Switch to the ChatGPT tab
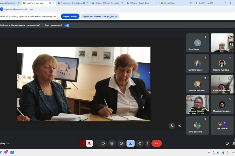 coord(210,3)
